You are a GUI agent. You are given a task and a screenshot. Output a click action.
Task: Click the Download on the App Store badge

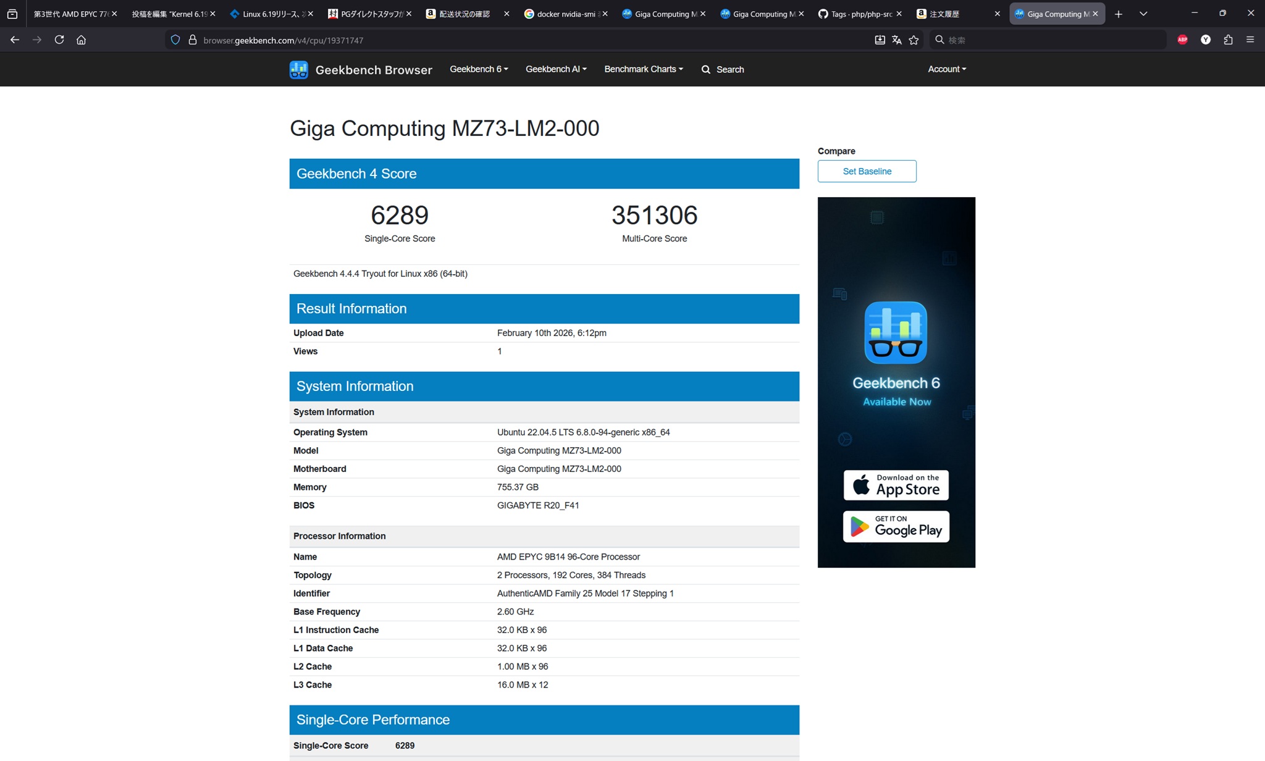click(896, 485)
